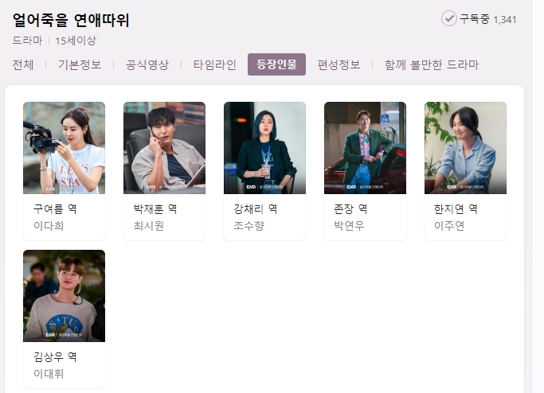
Task: Open the 편성정보 tab
Action: [339, 64]
